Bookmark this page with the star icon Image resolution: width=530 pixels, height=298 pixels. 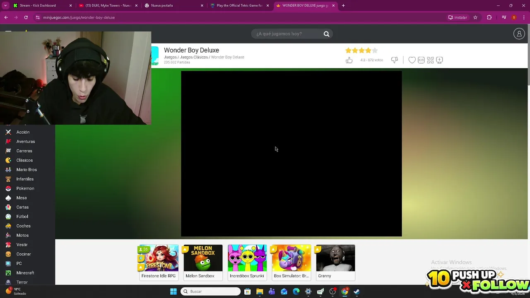475,17
